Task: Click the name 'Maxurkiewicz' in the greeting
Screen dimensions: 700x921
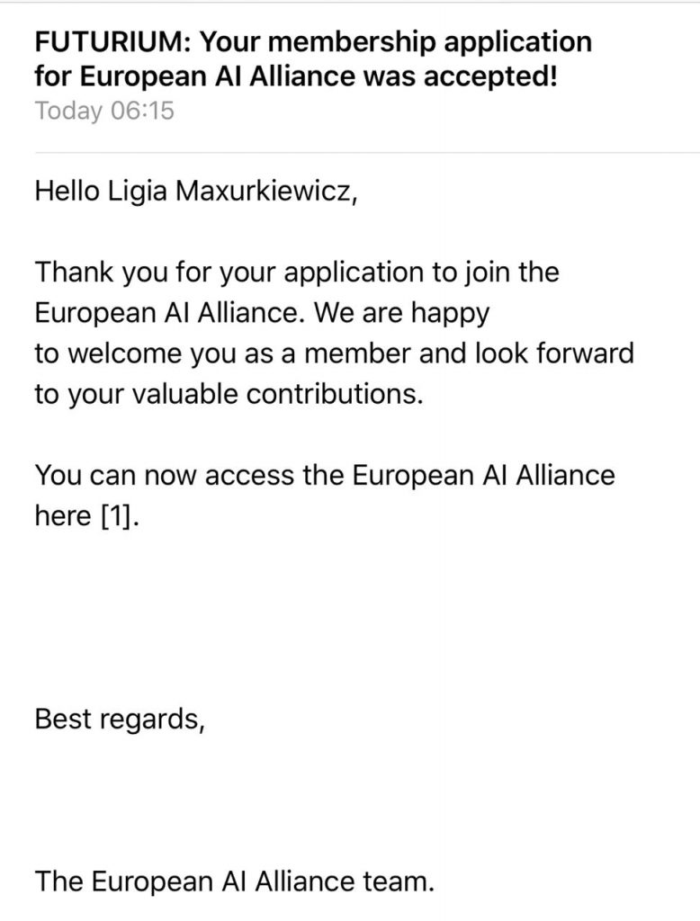Action: click(x=265, y=191)
